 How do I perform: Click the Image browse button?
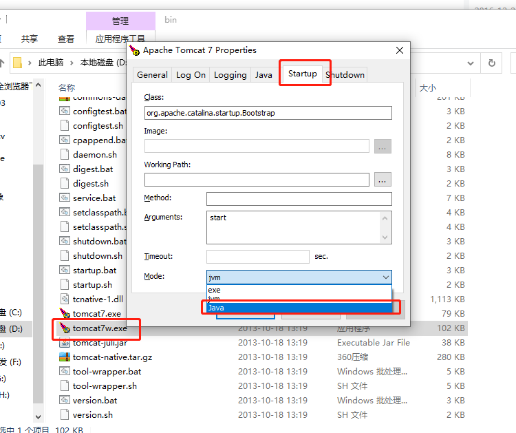pos(382,146)
